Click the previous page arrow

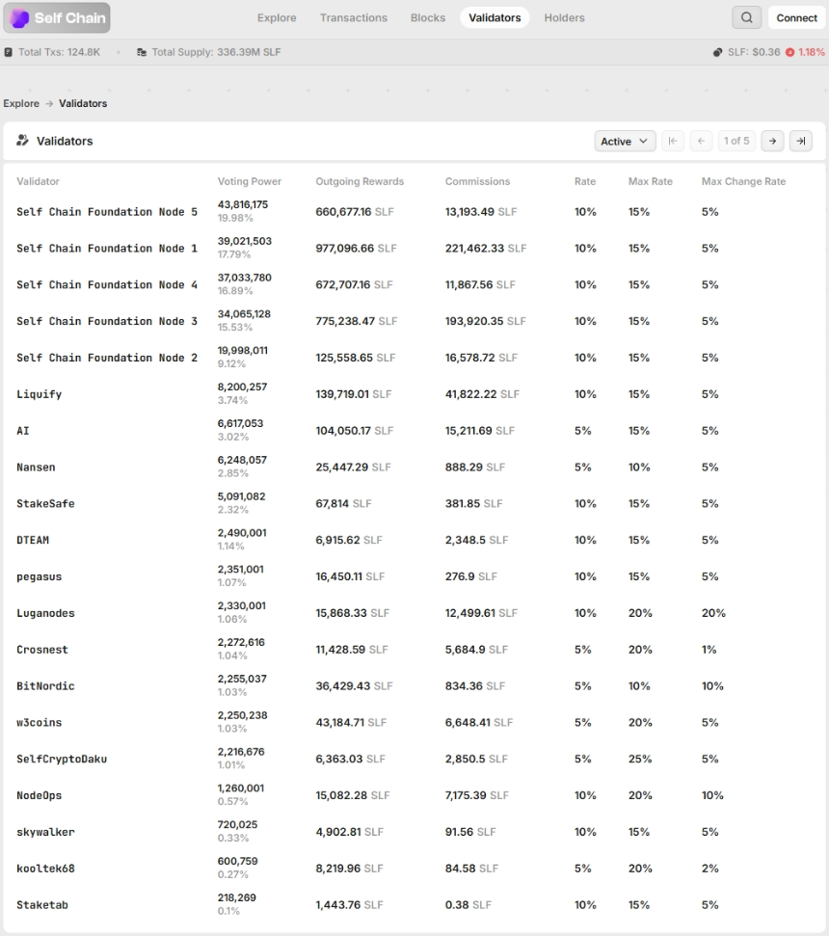pyautogui.click(x=702, y=141)
